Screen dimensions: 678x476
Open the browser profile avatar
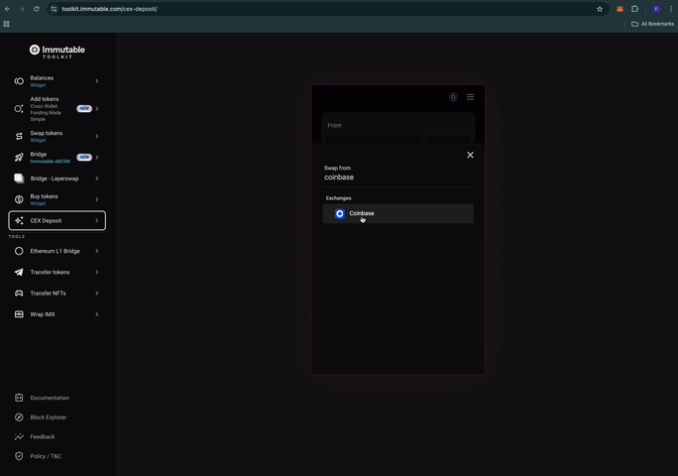click(656, 9)
